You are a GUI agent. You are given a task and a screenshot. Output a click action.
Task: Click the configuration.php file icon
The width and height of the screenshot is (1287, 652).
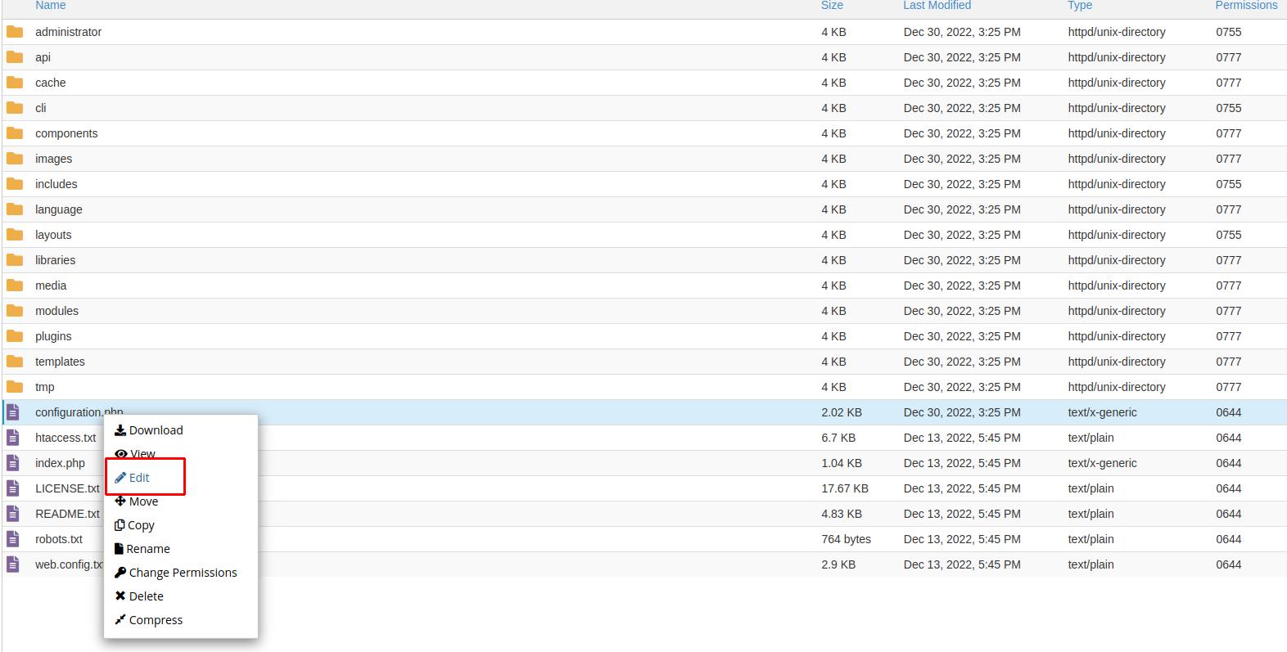[x=13, y=412]
